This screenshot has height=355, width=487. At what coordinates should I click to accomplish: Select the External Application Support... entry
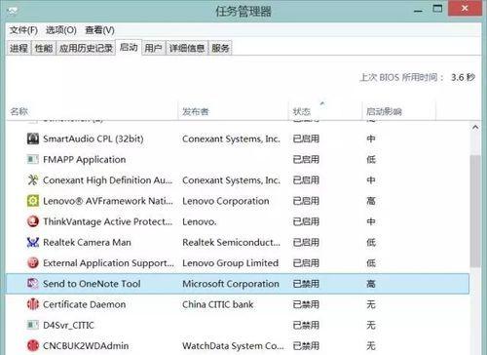108,263
